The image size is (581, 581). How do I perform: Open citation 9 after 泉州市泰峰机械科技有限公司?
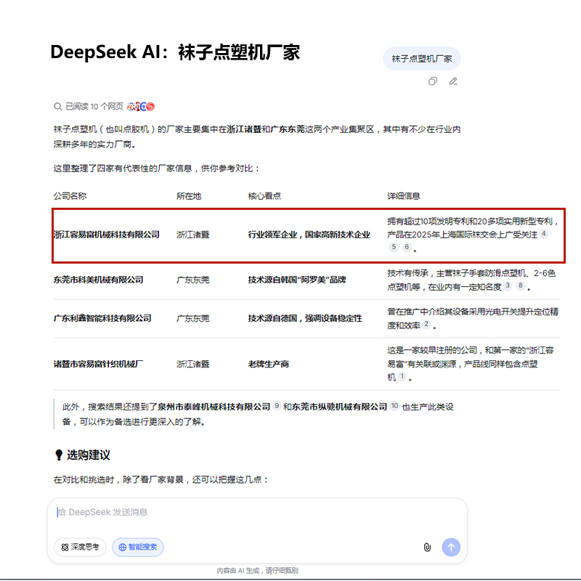point(277,406)
